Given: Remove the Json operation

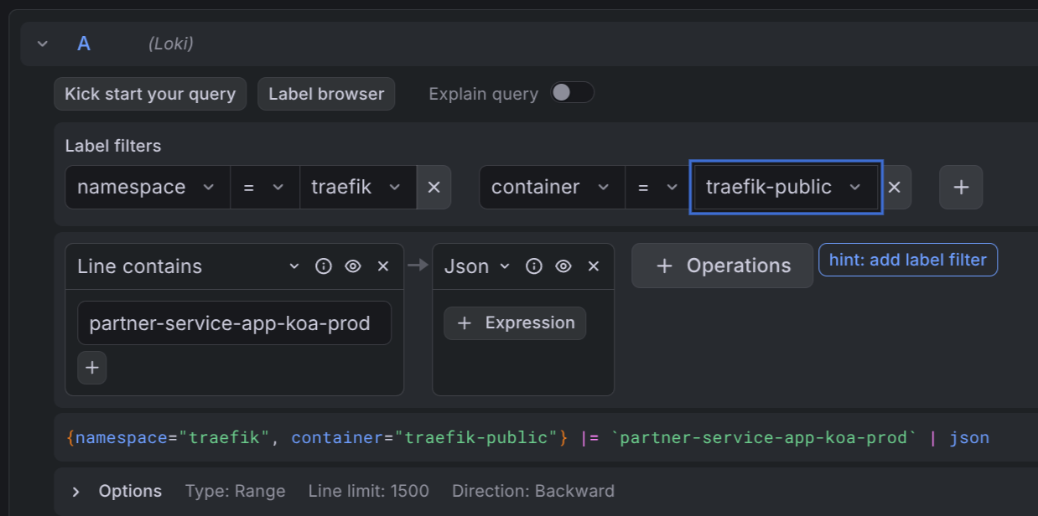Looking at the screenshot, I should (594, 266).
